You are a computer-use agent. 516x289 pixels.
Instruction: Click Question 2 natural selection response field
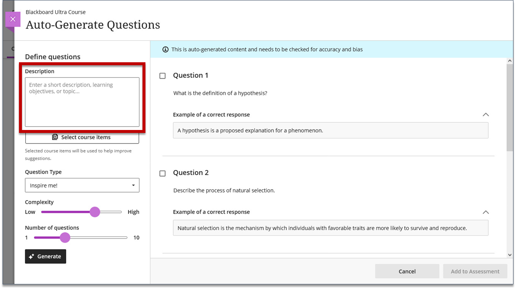pyautogui.click(x=331, y=228)
